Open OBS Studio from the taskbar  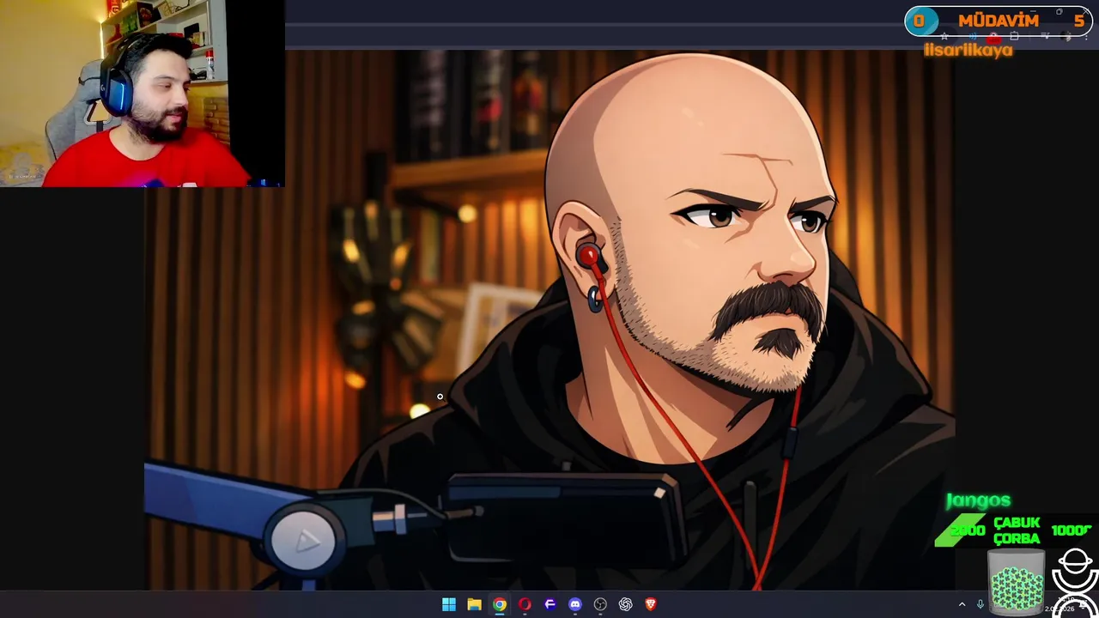tap(600, 604)
